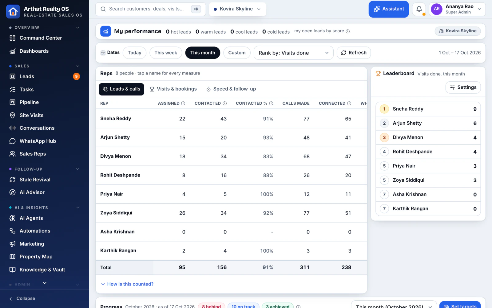The height and width of the screenshot is (308, 492).
Task: Go to Sales Reps page
Action: [x=45, y=154]
